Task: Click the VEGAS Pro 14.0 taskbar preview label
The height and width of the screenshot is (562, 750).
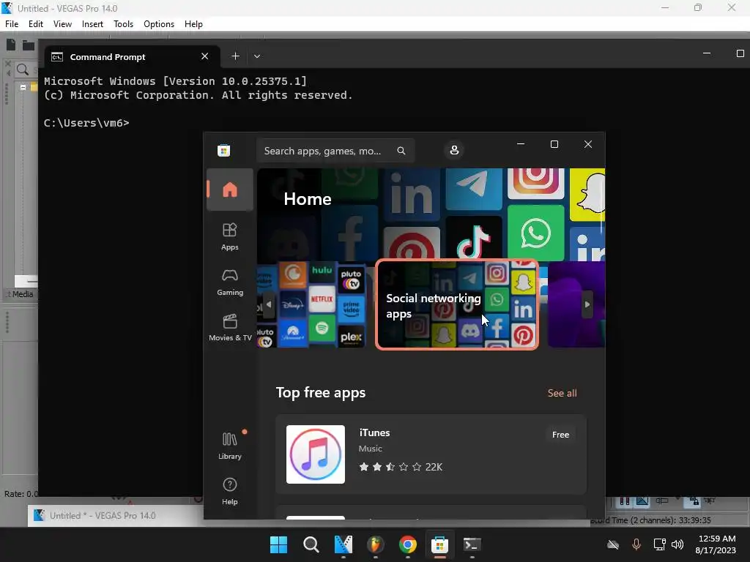Action: [x=103, y=516]
